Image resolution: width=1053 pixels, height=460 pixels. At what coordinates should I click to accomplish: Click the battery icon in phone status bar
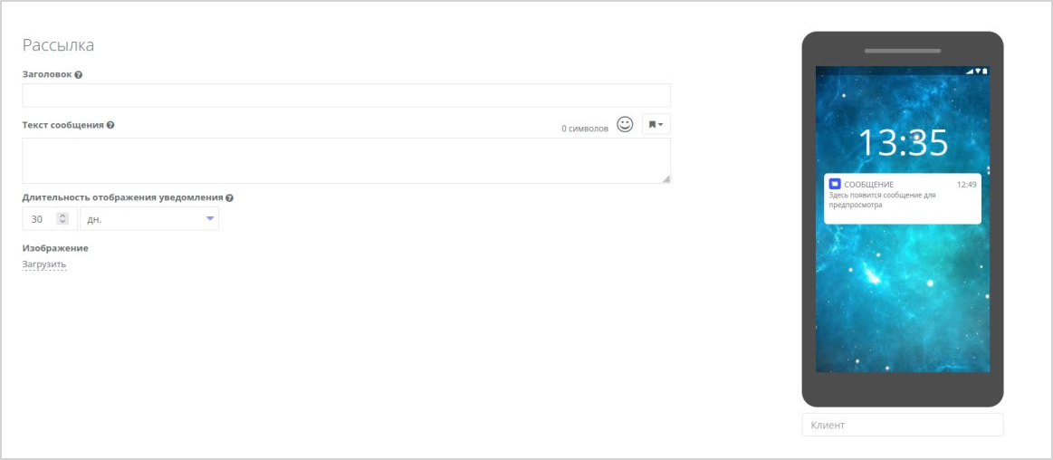tap(985, 72)
